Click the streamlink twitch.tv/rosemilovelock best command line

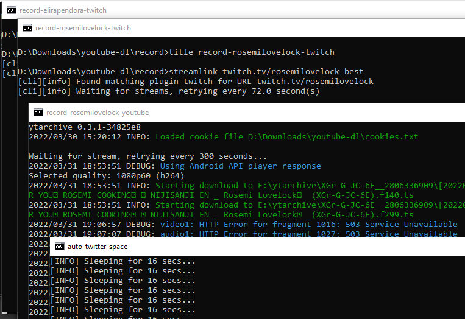point(190,71)
